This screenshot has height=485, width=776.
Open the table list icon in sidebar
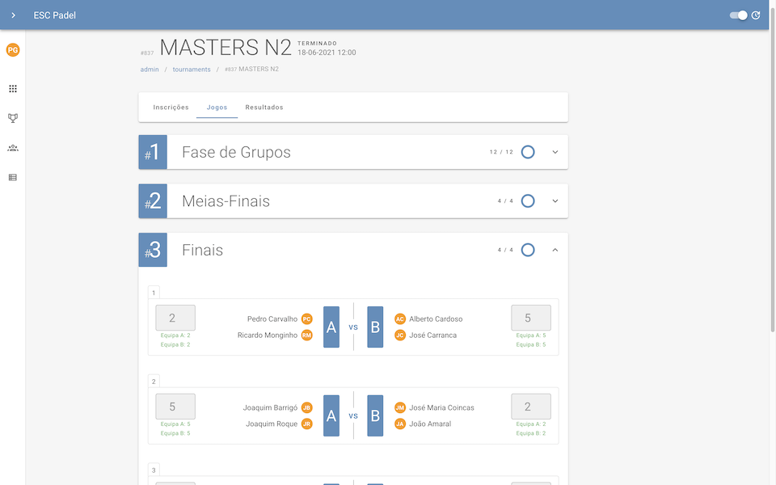(13, 177)
